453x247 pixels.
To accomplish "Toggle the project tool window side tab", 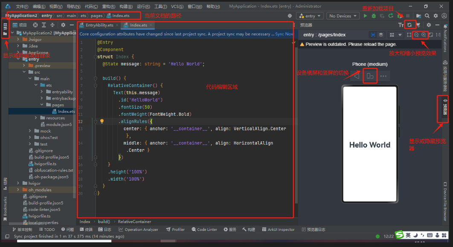I will [5, 29].
